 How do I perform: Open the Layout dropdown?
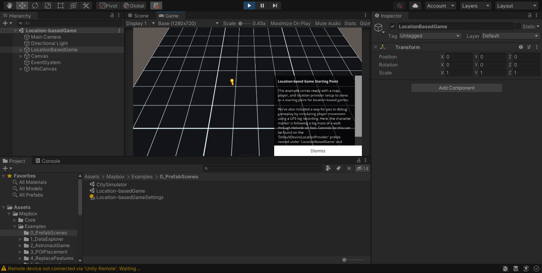(516, 6)
